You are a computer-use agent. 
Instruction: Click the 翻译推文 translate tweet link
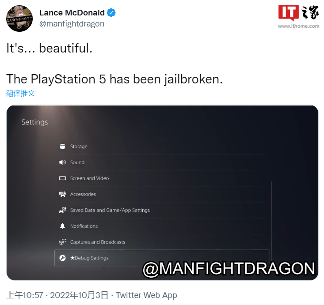[x=20, y=93]
